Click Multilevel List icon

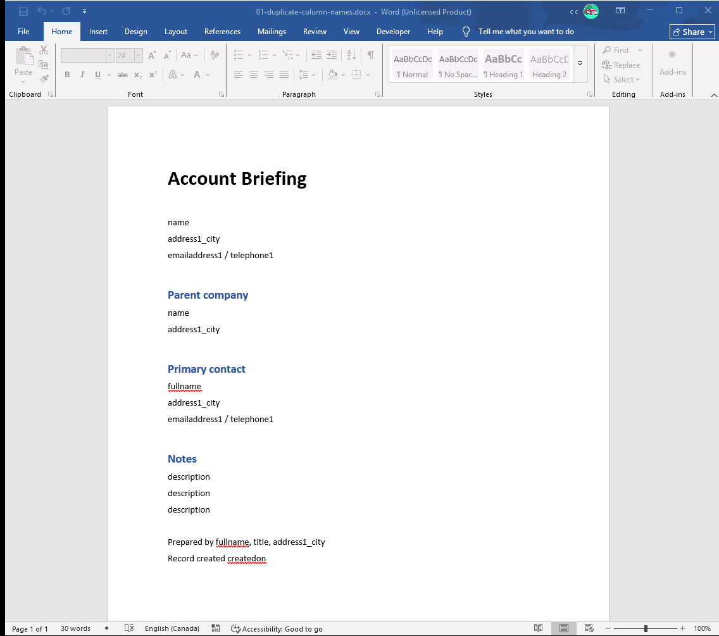288,56
